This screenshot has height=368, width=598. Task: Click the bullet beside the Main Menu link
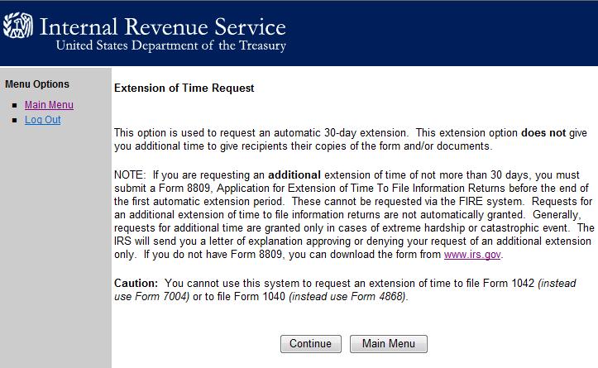[x=15, y=105]
